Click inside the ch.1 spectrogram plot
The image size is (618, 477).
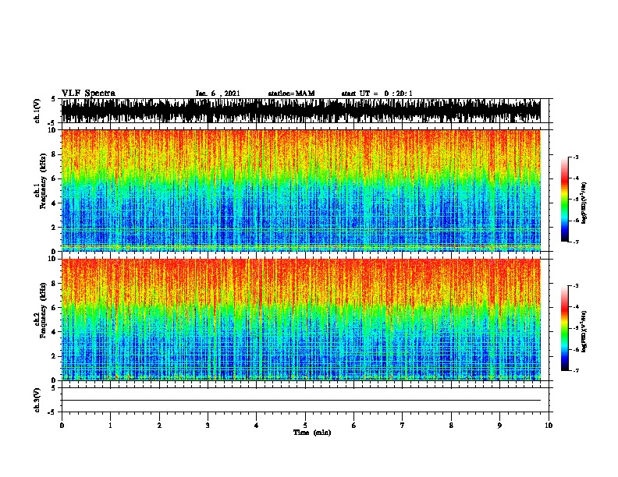click(x=300, y=190)
